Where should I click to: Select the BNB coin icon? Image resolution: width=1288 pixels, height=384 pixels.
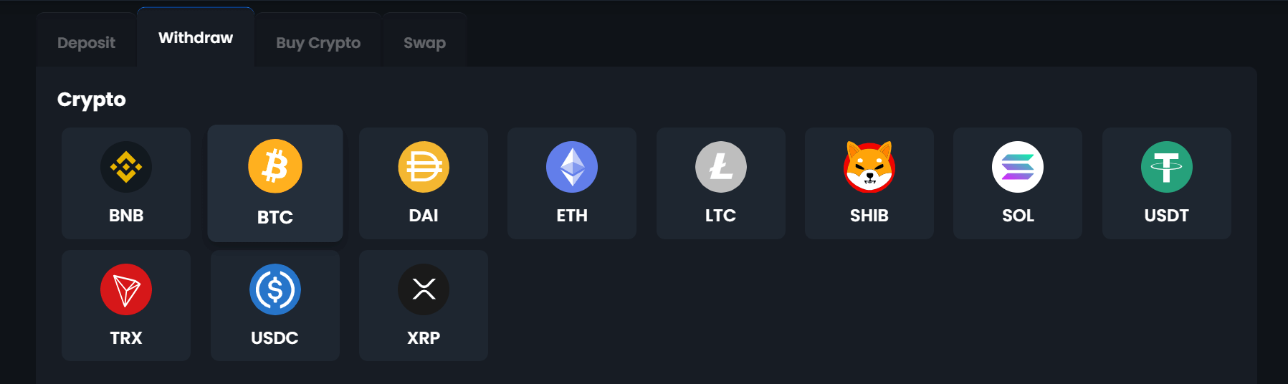coord(126,167)
